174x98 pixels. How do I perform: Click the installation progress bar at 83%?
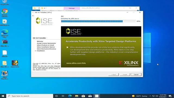coord(98,21)
